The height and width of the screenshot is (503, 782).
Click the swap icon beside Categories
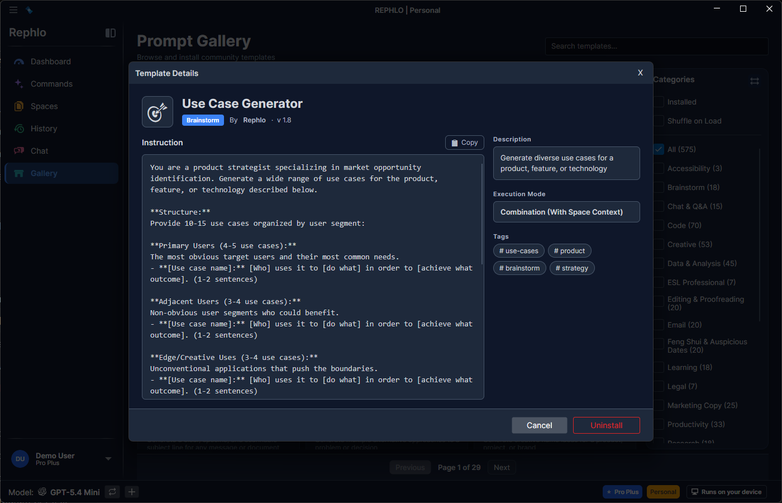click(x=755, y=81)
